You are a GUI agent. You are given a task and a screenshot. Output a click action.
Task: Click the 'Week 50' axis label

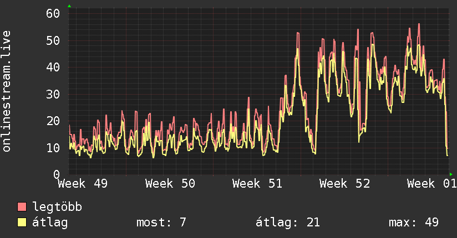[x=170, y=184]
